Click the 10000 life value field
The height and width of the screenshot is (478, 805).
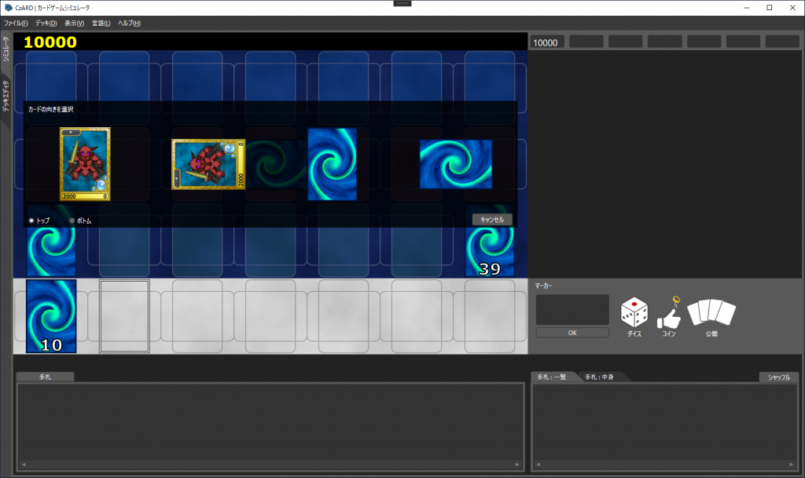tap(547, 42)
